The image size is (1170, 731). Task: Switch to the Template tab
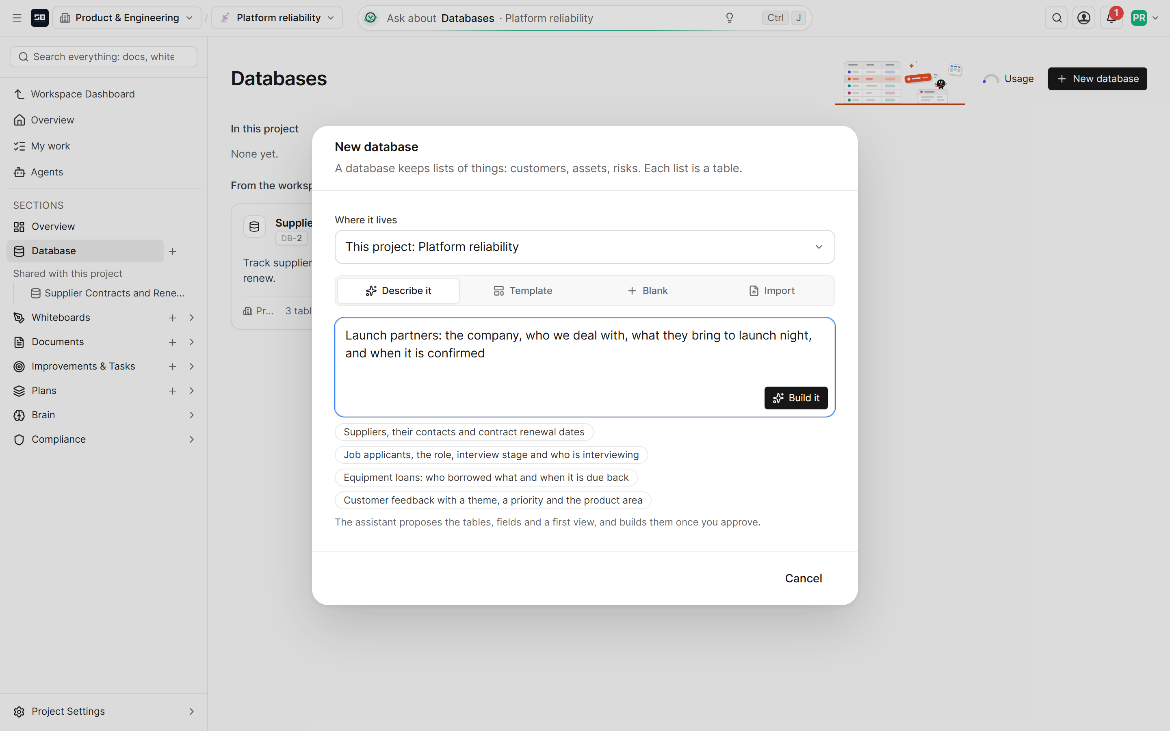(522, 290)
